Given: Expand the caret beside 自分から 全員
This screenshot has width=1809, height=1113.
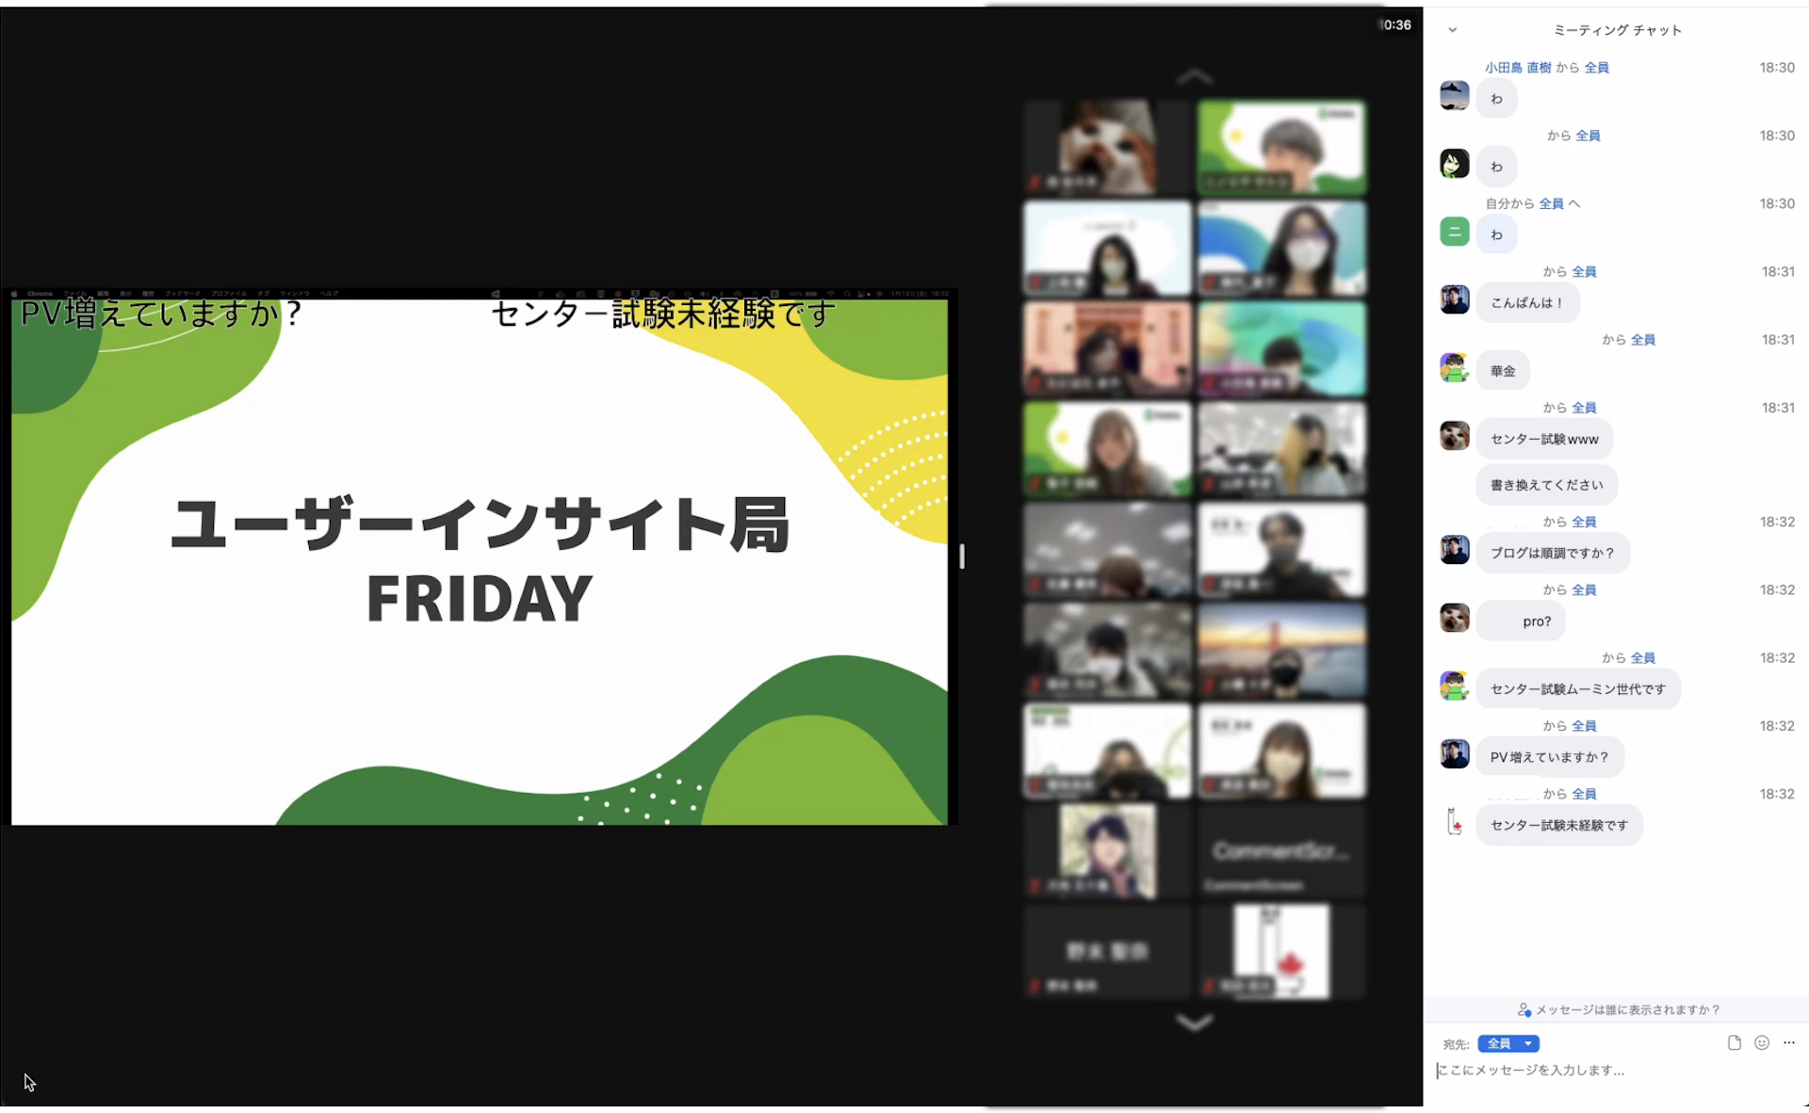Looking at the screenshot, I should (1574, 203).
